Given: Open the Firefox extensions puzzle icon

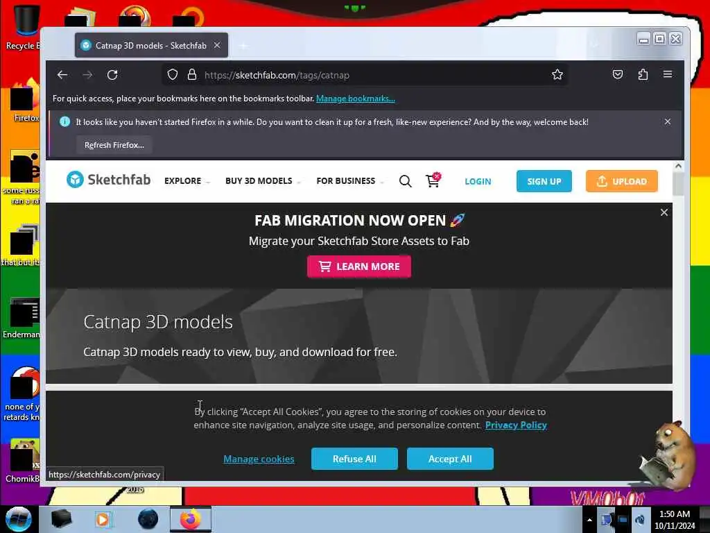Looking at the screenshot, I should [643, 74].
